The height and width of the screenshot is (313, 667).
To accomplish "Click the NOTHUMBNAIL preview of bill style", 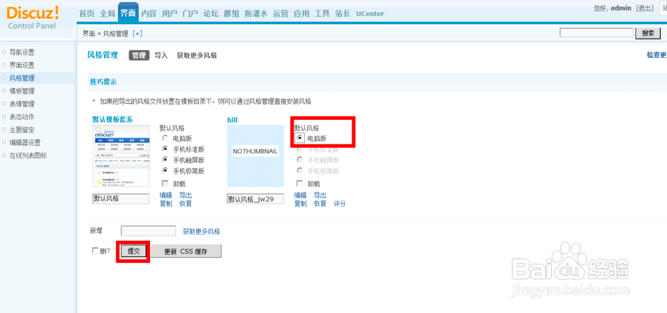I will (255, 156).
